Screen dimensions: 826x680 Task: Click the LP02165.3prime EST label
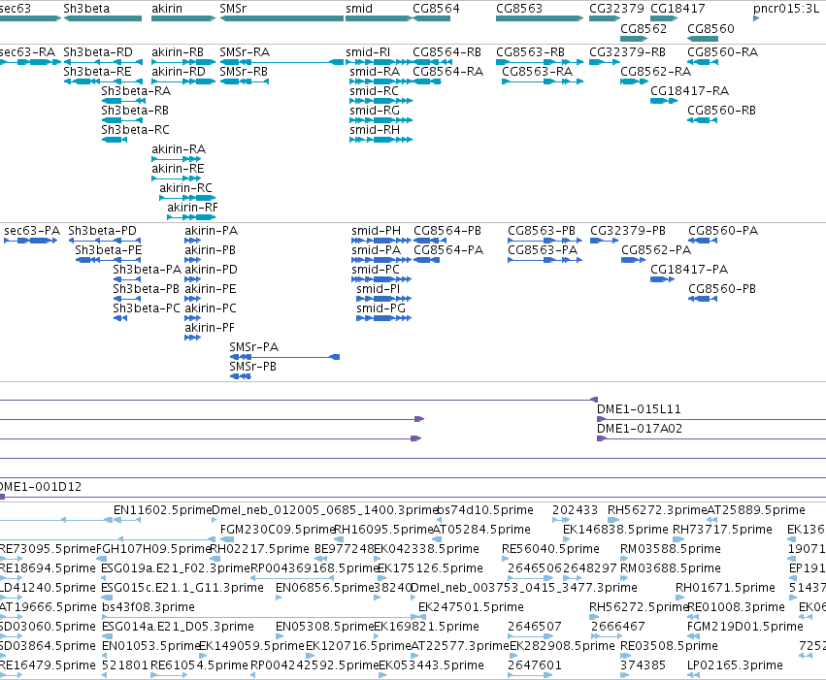(735, 665)
